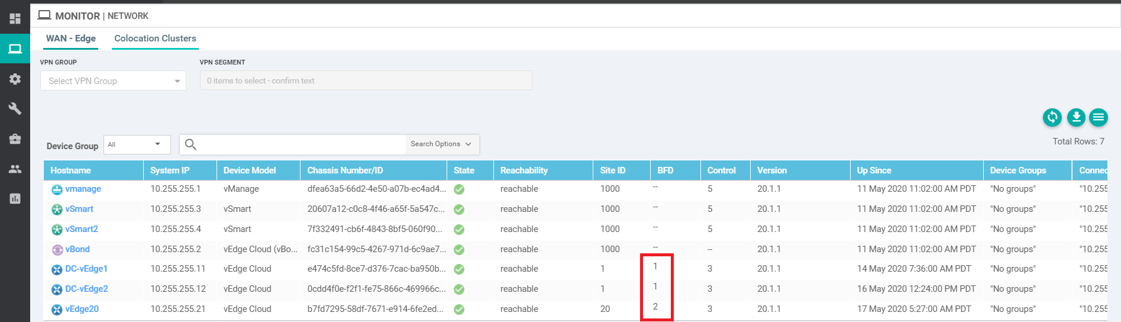Open Maintenance briefcase icon in sidebar
Screen dimensions: 1121x322
coord(15,139)
